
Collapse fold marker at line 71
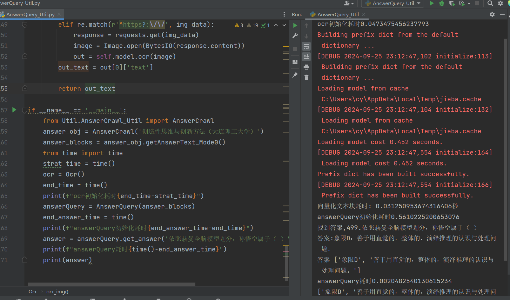pyautogui.click(x=25, y=260)
